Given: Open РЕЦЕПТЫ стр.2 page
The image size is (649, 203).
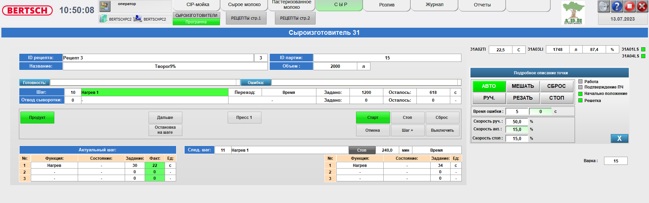Looking at the screenshot, I should [x=295, y=18].
